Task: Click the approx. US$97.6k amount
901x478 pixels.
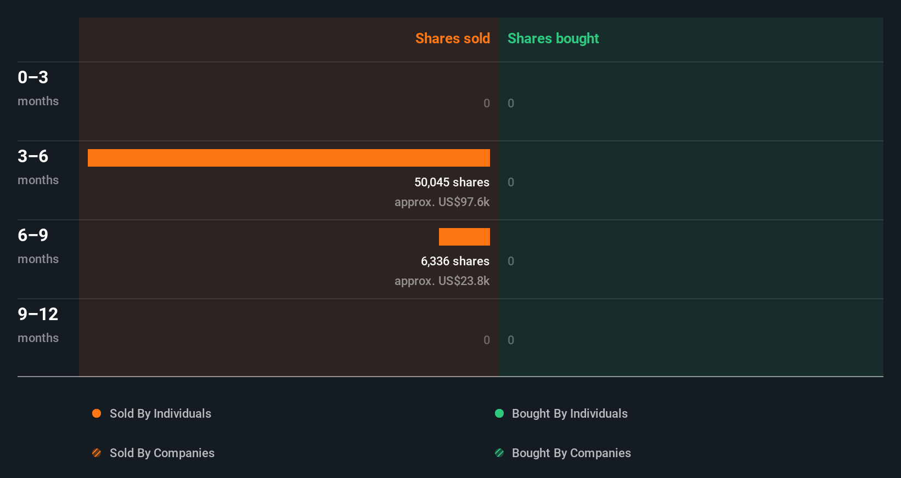Action: pos(442,202)
